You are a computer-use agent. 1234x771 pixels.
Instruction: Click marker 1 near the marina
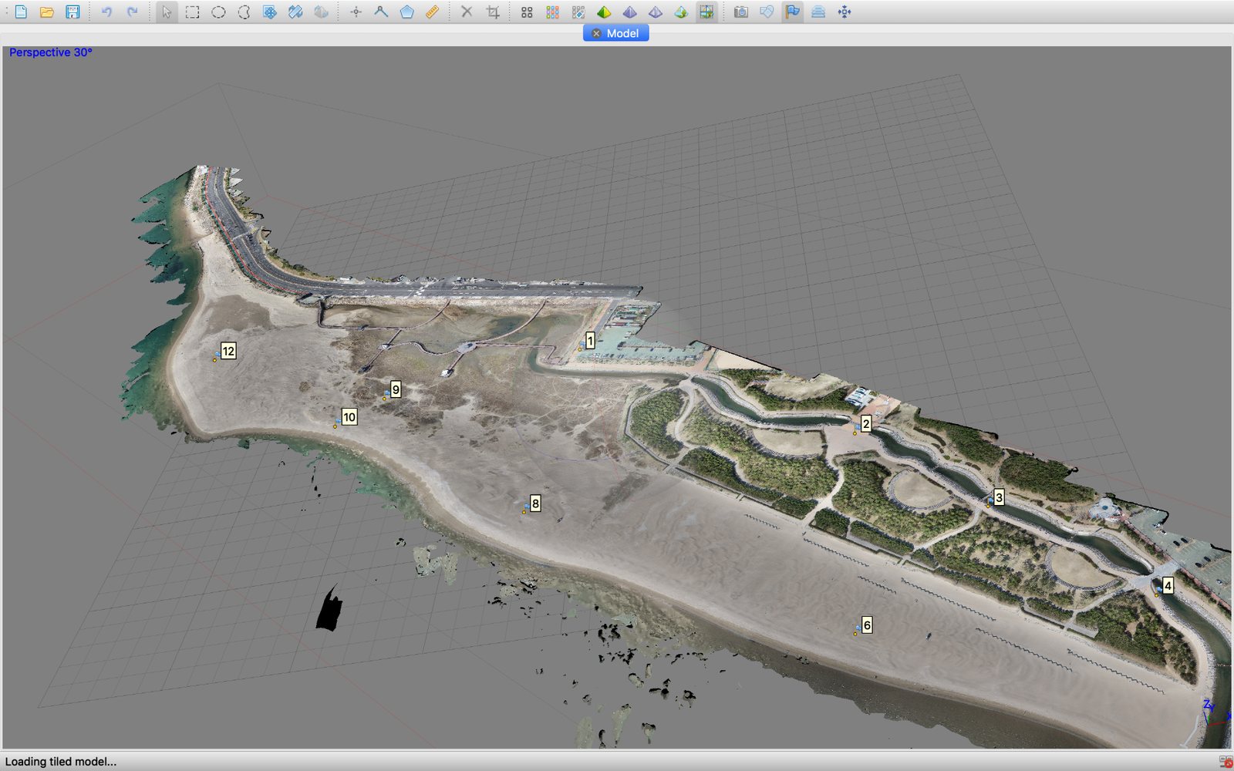(590, 340)
